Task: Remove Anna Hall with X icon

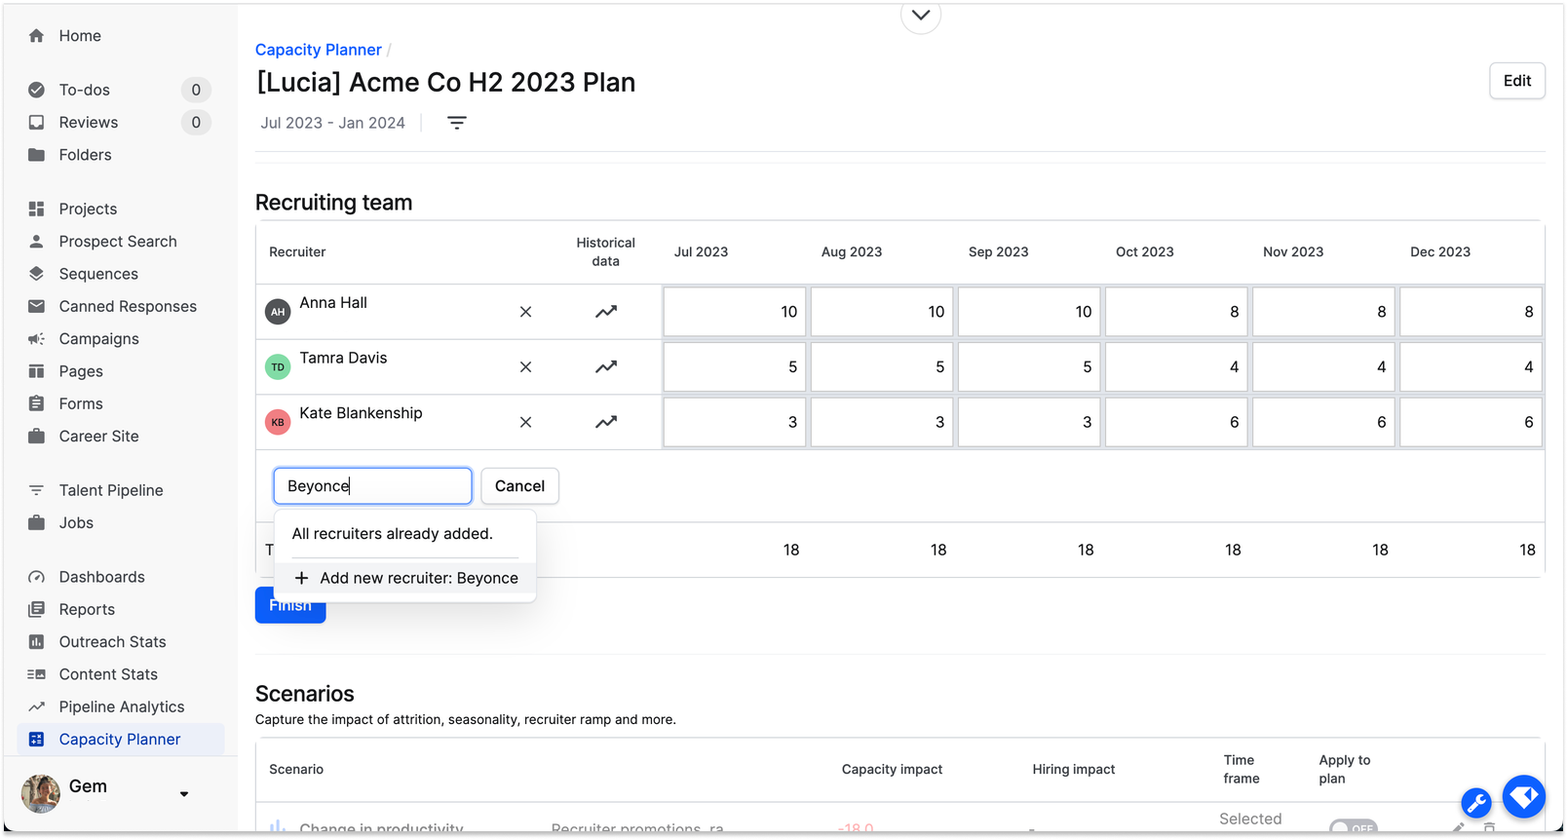Action: 525,312
